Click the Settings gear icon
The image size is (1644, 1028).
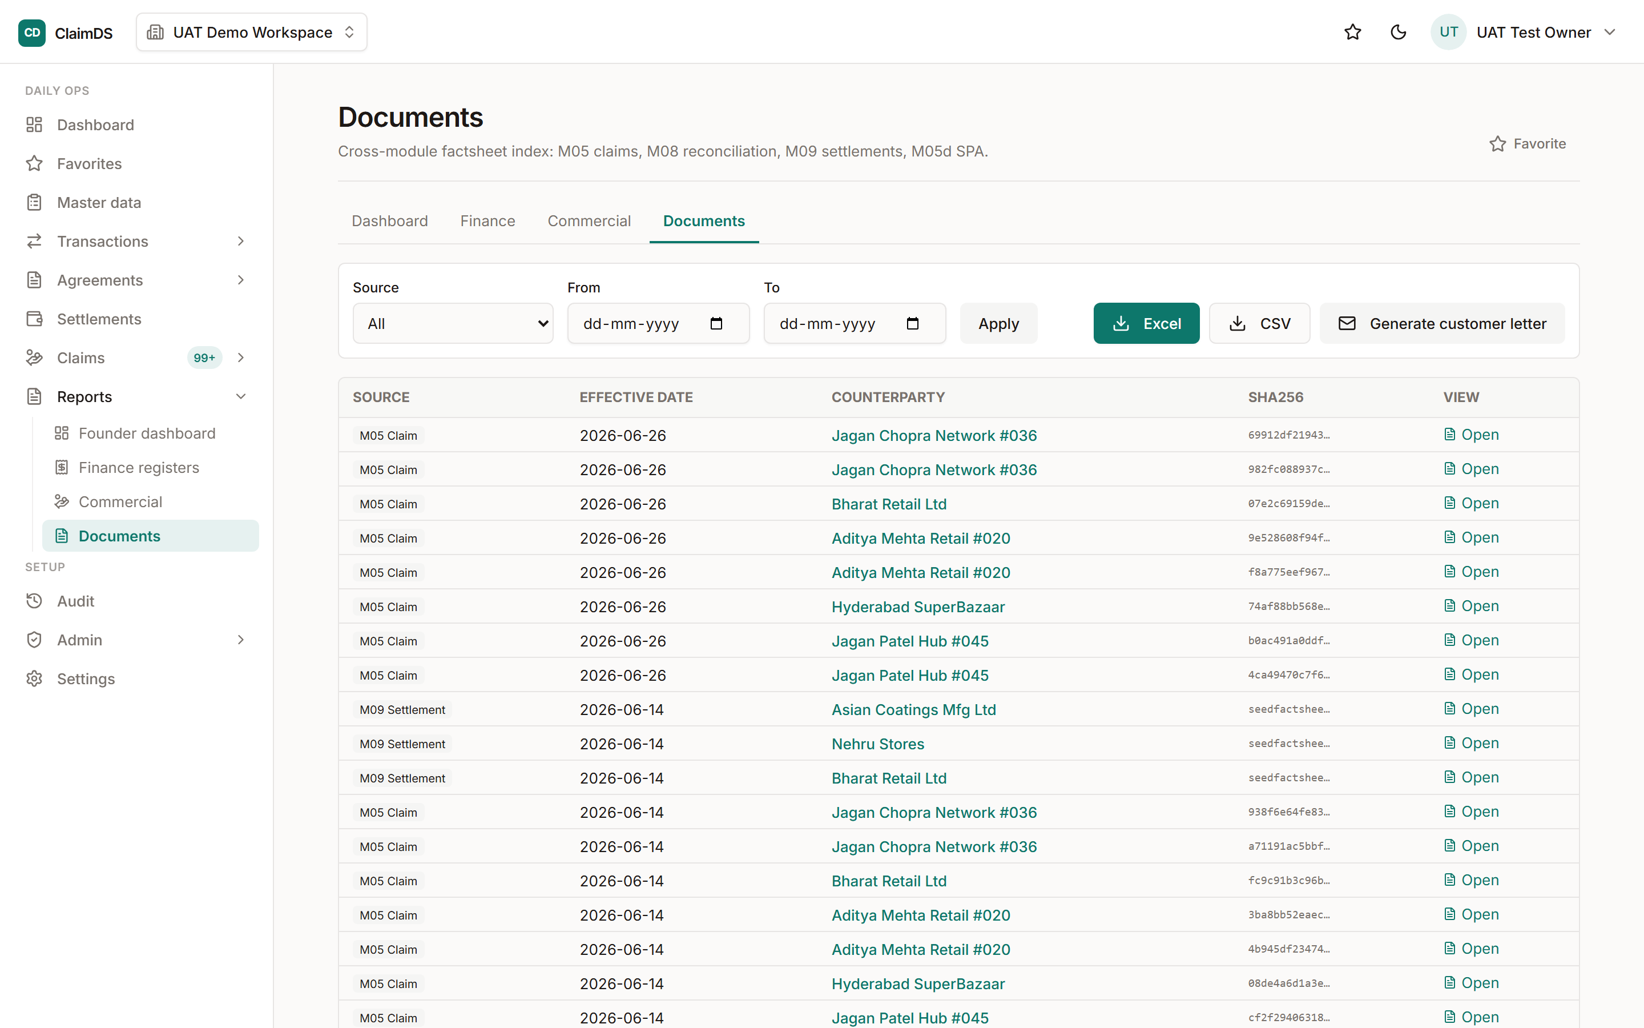34,678
